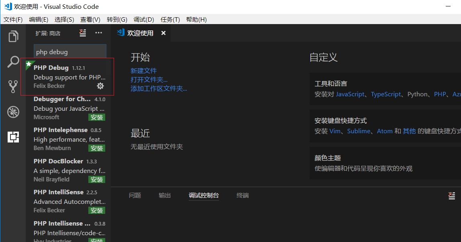This screenshot has height=242, width=461.
Task: Click the Vim keymap link
Action: coord(335,131)
